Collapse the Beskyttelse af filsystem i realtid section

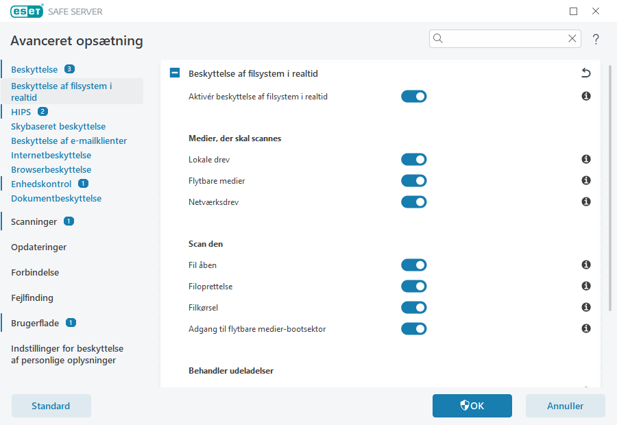(175, 73)
